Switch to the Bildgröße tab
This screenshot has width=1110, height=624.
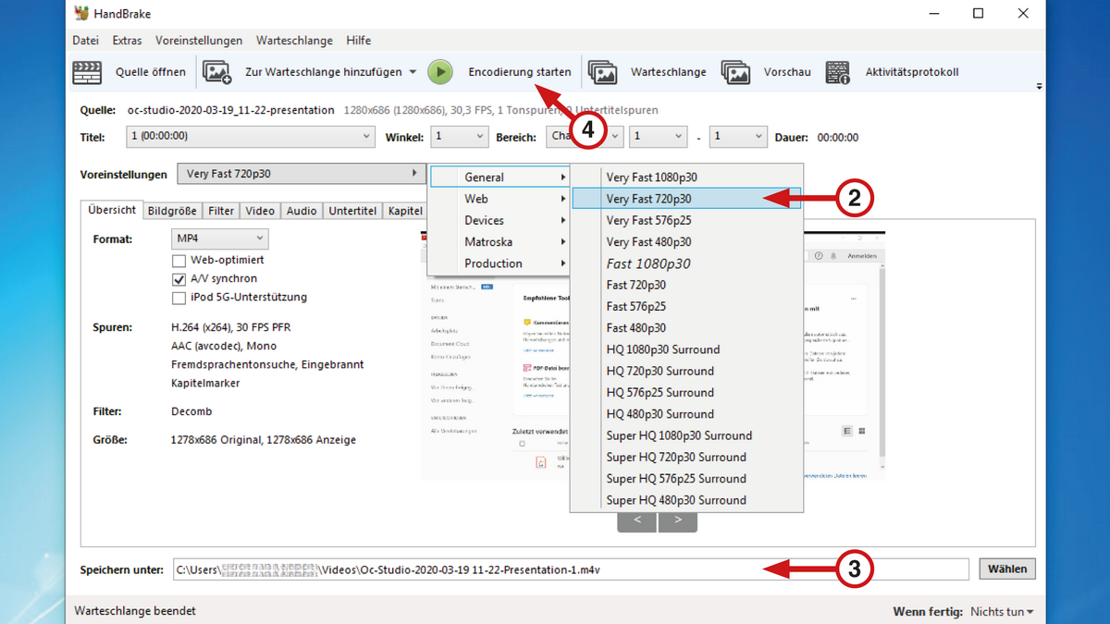point(172,211)
